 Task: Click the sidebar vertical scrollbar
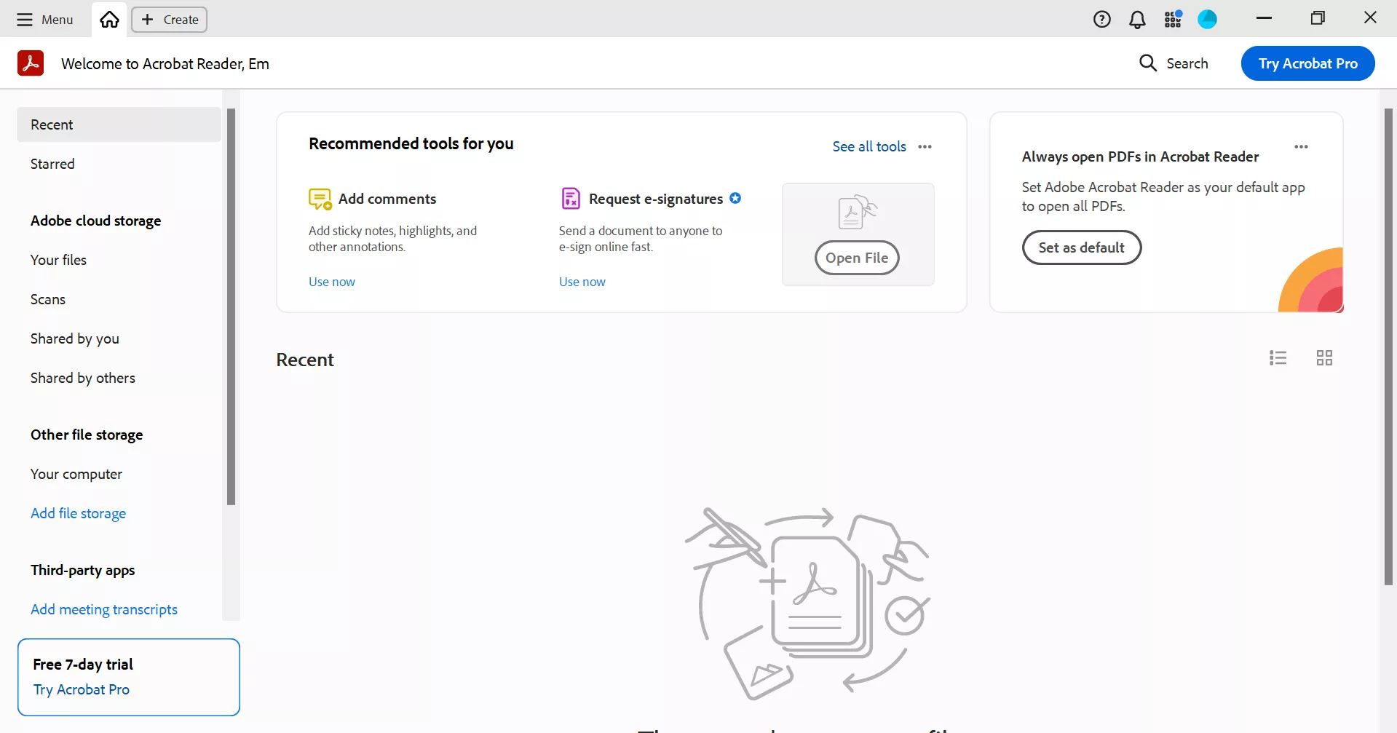[x=231, y=306]
